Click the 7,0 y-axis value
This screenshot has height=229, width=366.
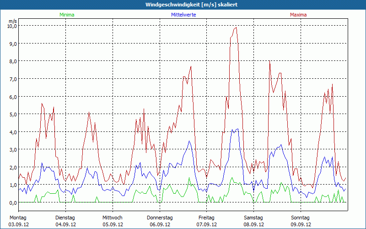point(13,79)
